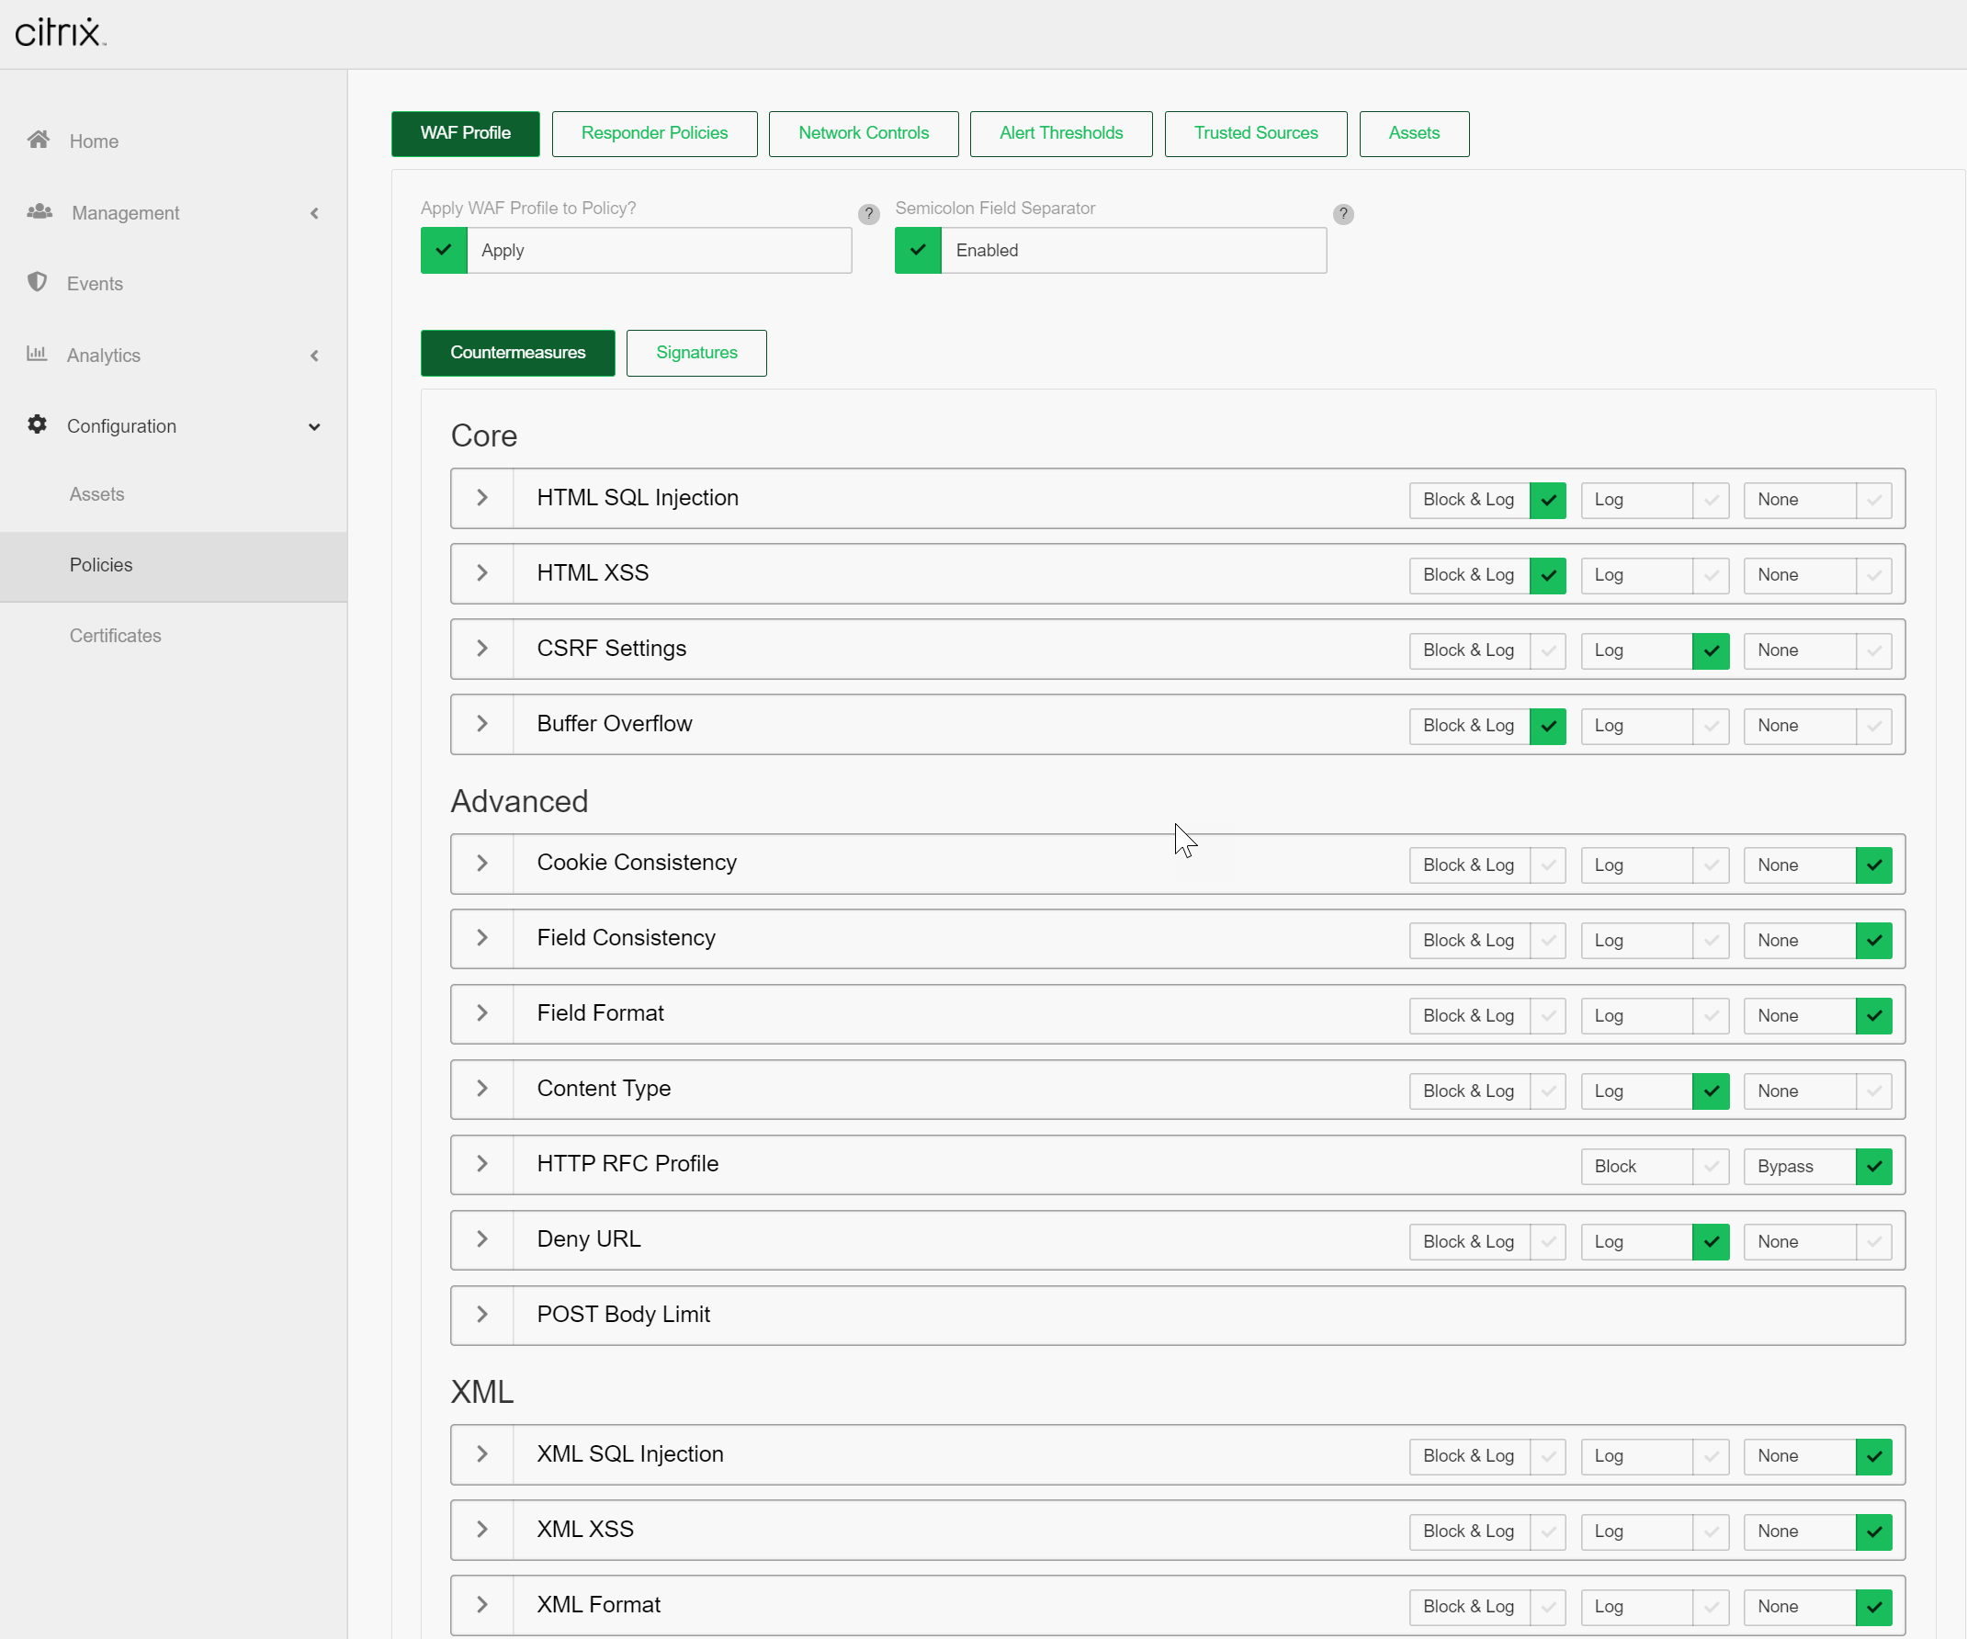The height and width of the screenshot is (1639, 1967).
Task: Expand the HTML SQL Injection row
Action: (481, 498)
